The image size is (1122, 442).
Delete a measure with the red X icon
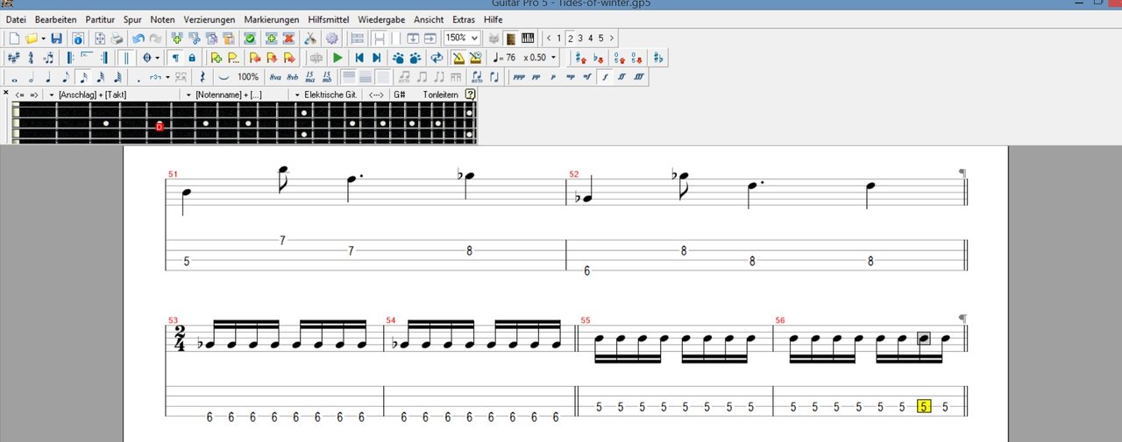pos(288,39)
